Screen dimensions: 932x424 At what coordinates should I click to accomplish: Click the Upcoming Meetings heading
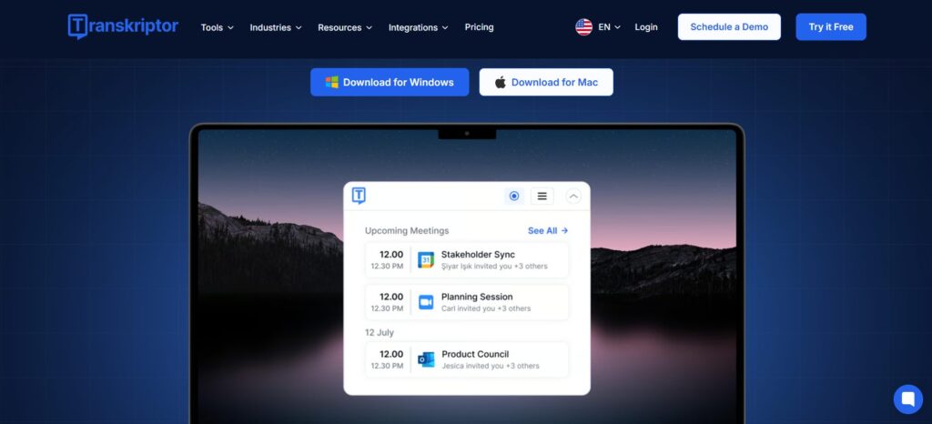pos(407,230)
